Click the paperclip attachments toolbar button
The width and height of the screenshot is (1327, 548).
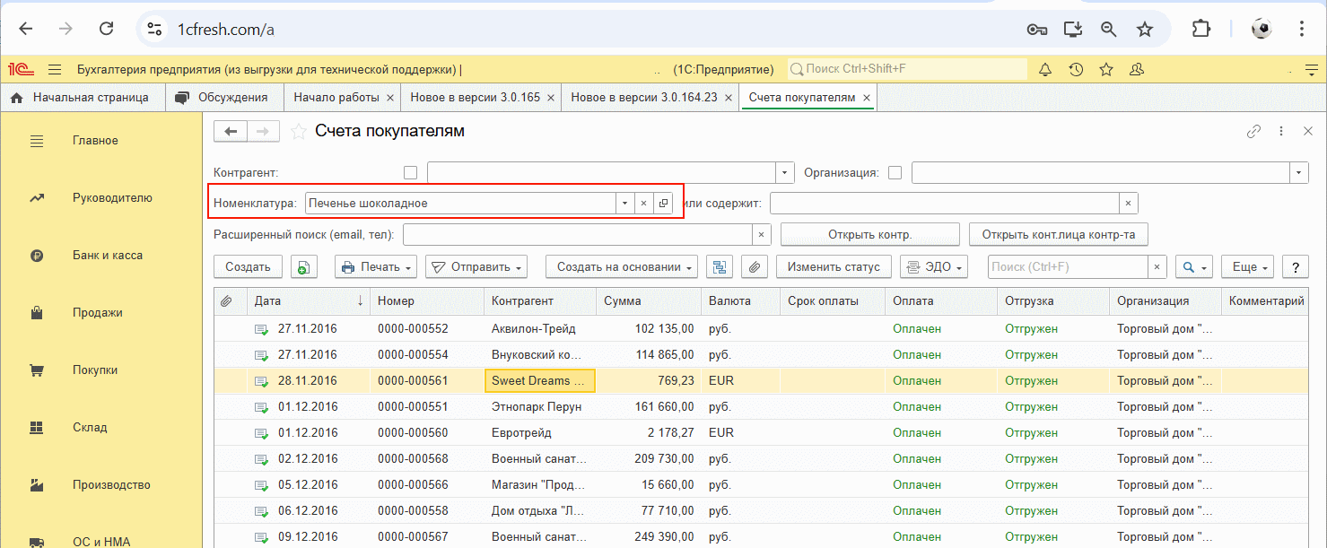(x=755, y=266)
